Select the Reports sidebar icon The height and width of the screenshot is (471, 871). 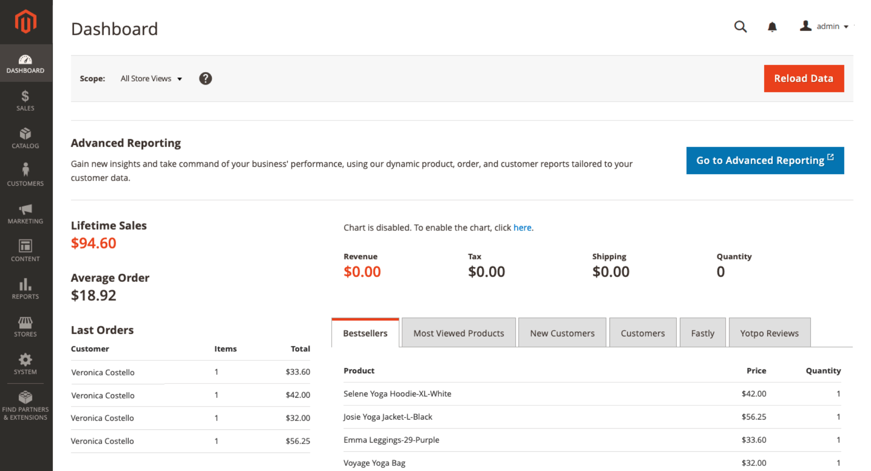coord(26,285)
